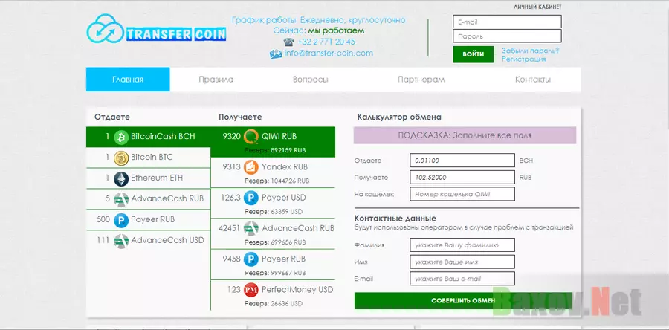
Task: Focus the Пароль password field
Action: 507,36
